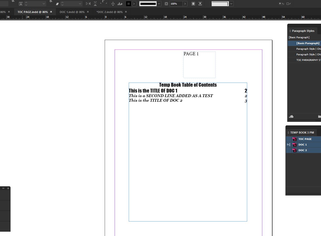Screen dimensions: 321x236
Task: Click the P flip/rotate indicator
Action: pos(103,2)
